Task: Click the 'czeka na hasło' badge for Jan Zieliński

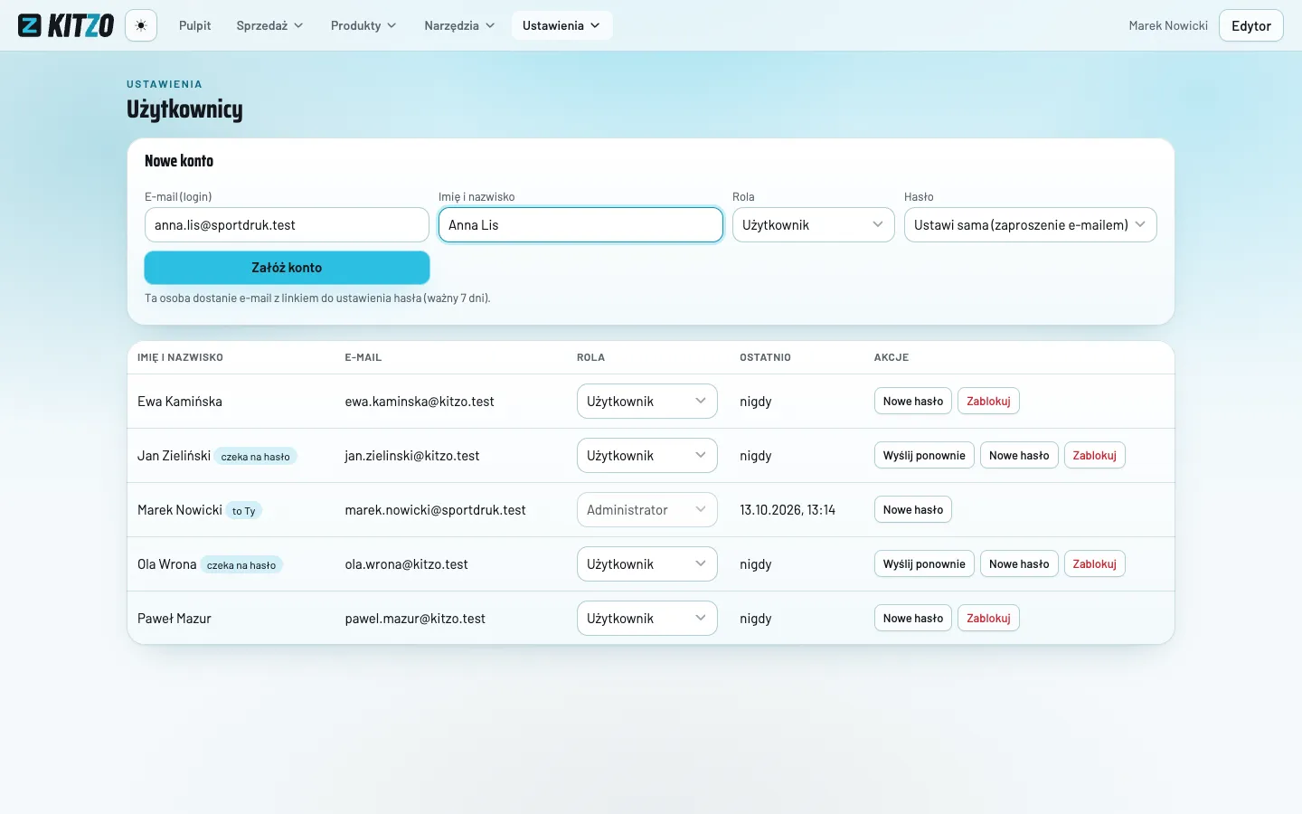Action: tap(256, 457)
